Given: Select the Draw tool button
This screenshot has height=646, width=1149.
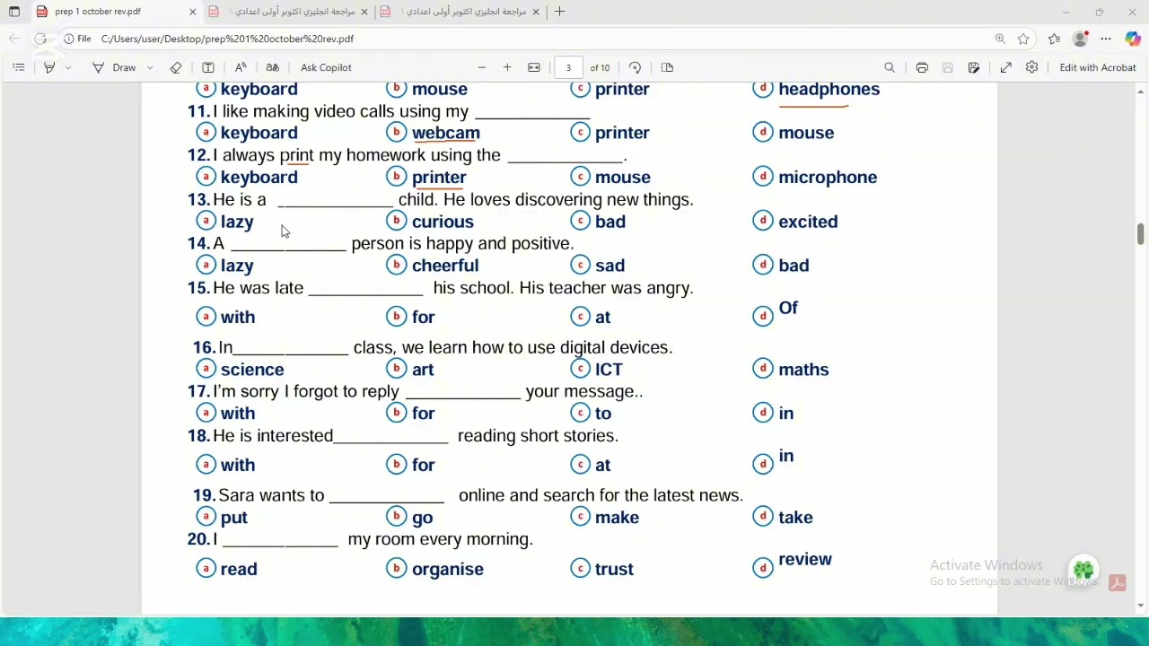Looking at the screenshot, I should (x=115, y=67).
